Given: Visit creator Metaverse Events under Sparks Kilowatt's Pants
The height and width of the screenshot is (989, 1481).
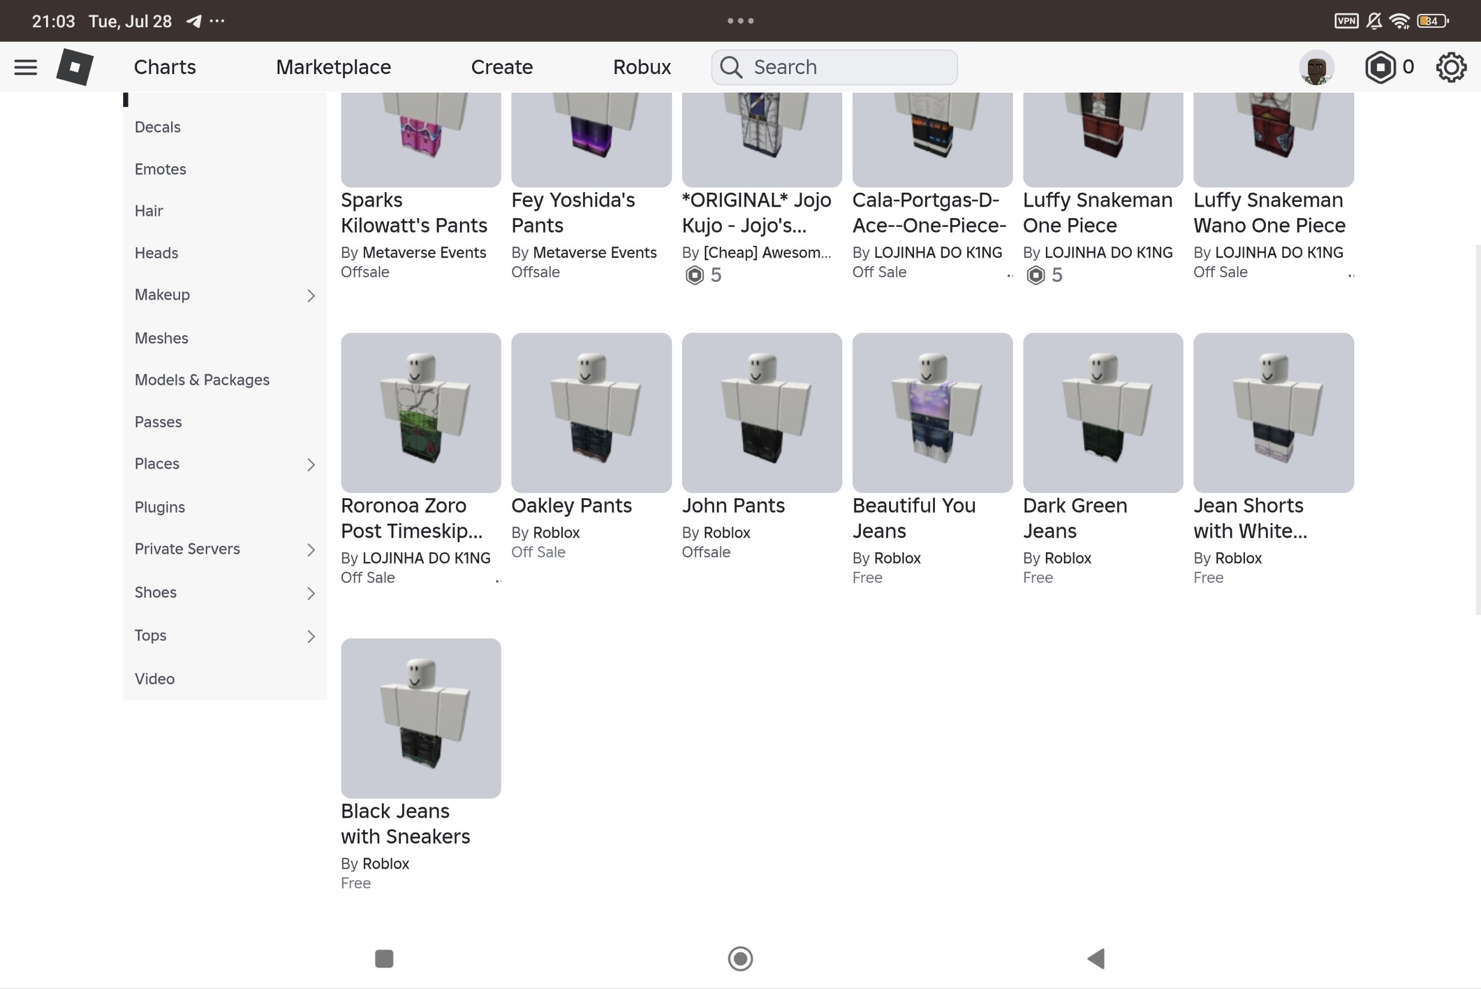Looking at the screenshot, I should (423, 252).
